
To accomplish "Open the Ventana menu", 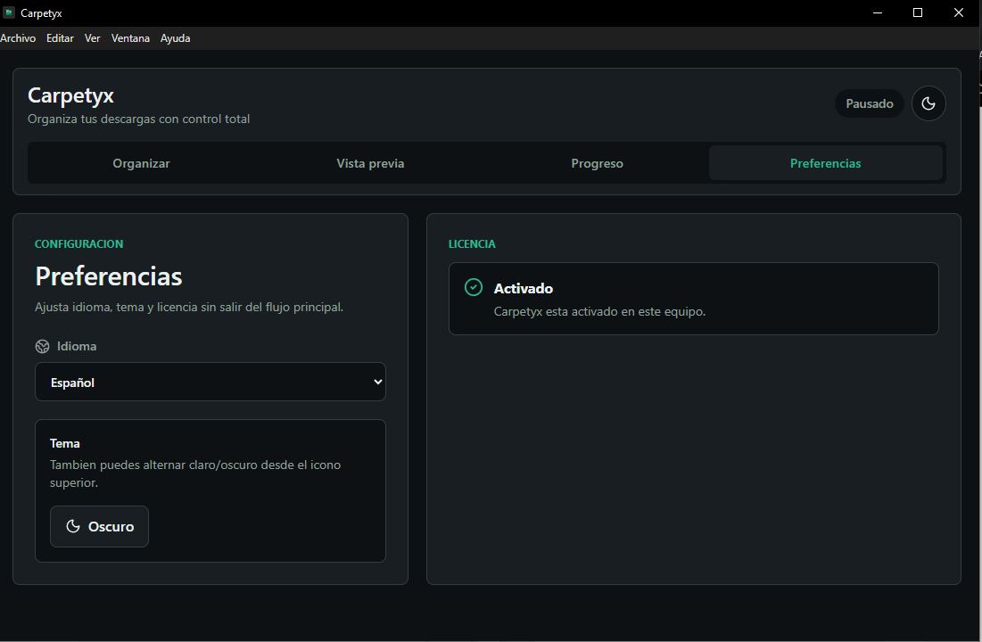I will (x=130, y=38).
